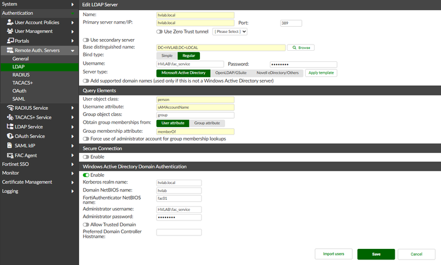The height and width of the screenshot is (265, 441).
Task: Click the magnifier icon in Browse button
Action: coord(294,47)
